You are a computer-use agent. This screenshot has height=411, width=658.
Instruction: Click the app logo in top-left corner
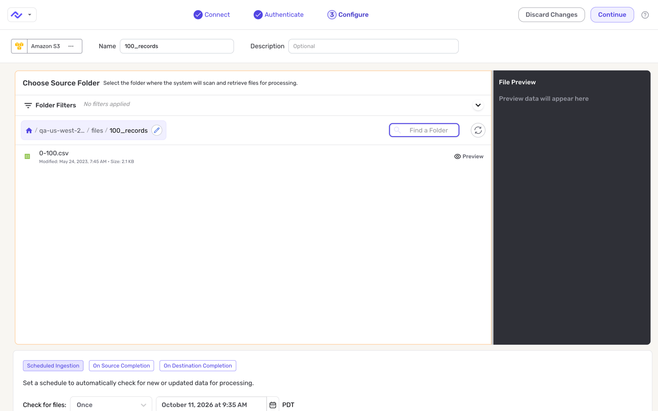[16, 15]
